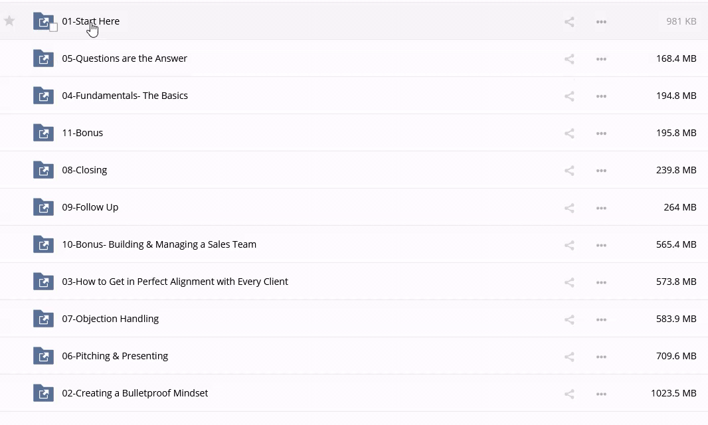The width and height of the screenshot is (708, 425).
Task: Click the 264 MB size of 09-Follow Up
Action: tap(679, 207)
